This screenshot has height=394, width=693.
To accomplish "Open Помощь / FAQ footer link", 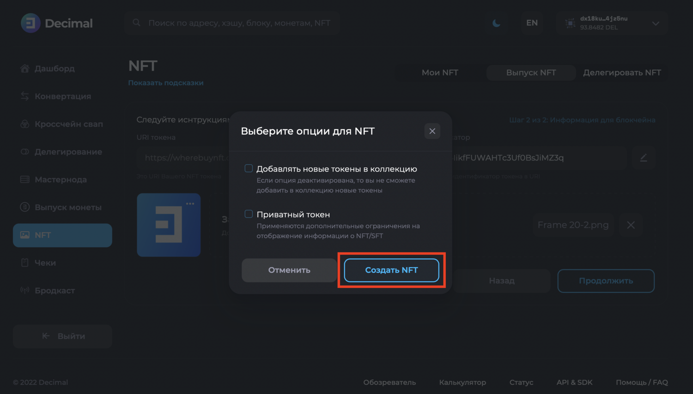I will coord(642,382).
